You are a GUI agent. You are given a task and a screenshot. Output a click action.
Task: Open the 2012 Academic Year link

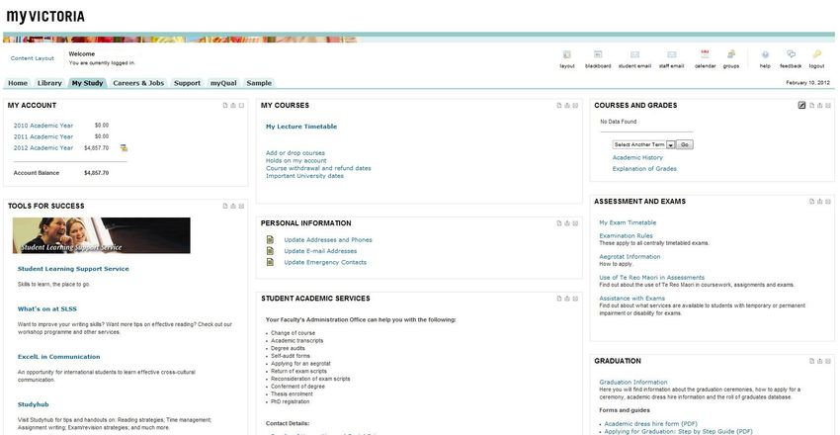[x=43, y=148]
